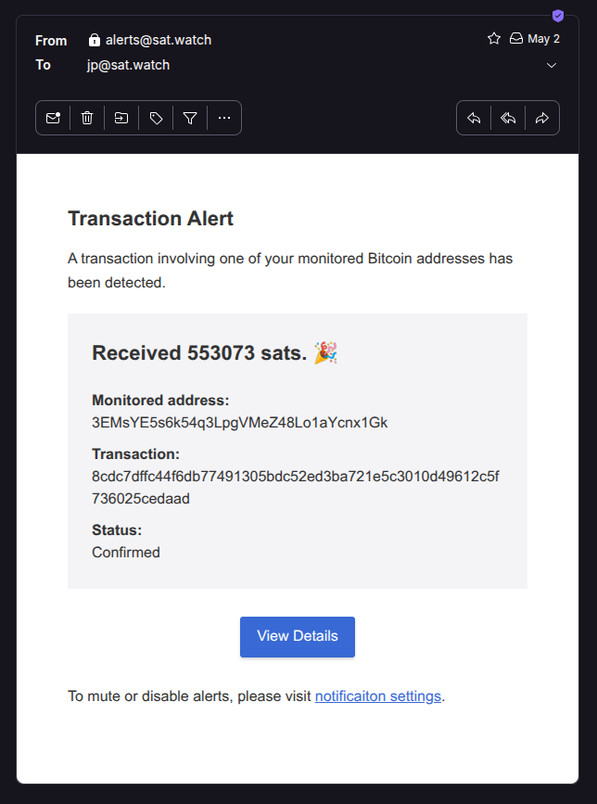Image resolution: width=597 pixels, height=804 pixels.
Task: Click the inbox icon next to May 2
Action: pos(516,38)
